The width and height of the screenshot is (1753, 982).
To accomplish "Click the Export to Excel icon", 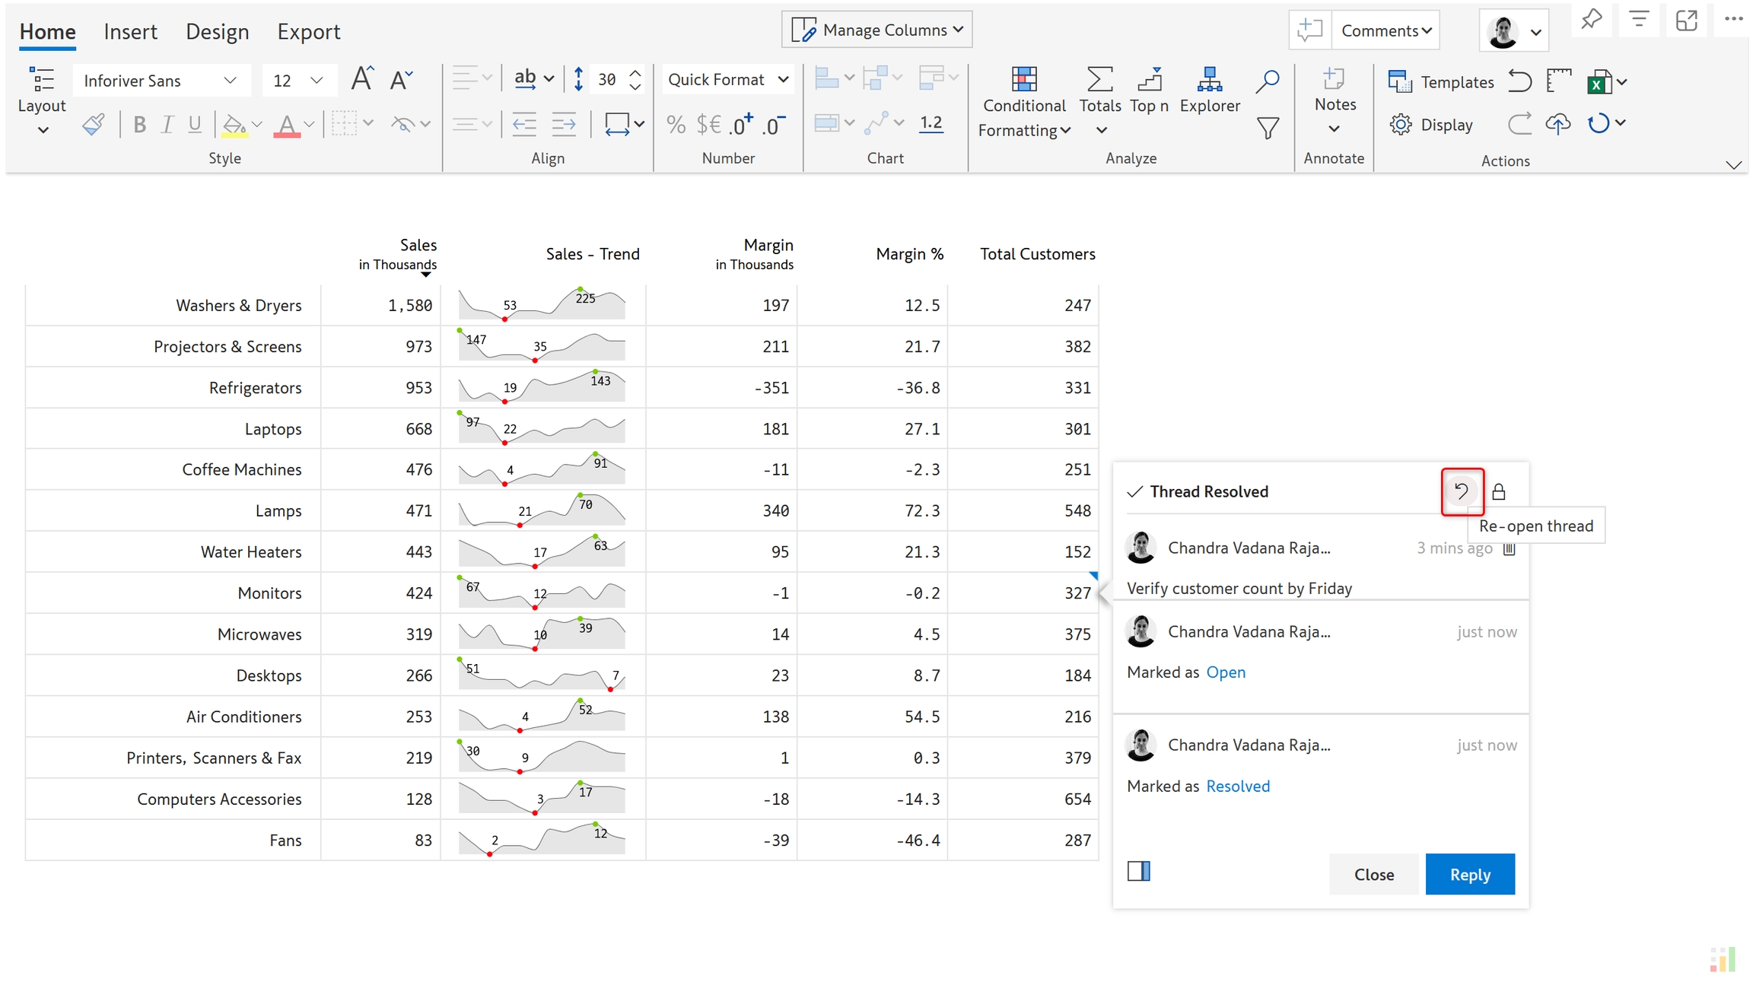I will point(1599,82).
